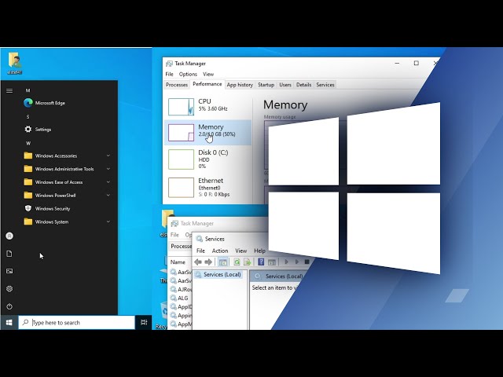
Task: Open Settings icon in Start sidebar
Action: (9, 288)
